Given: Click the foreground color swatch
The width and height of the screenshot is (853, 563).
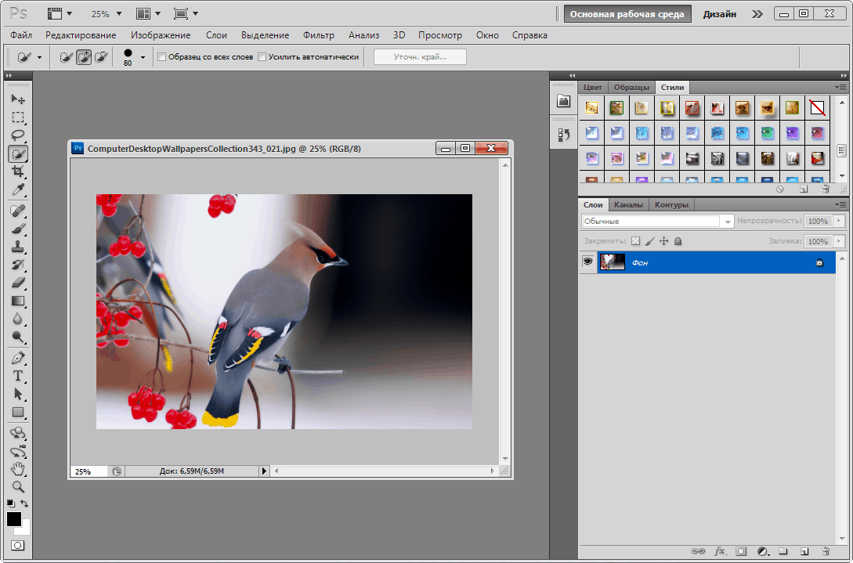Looking at the screenshot, I should (x=13, y=519).
